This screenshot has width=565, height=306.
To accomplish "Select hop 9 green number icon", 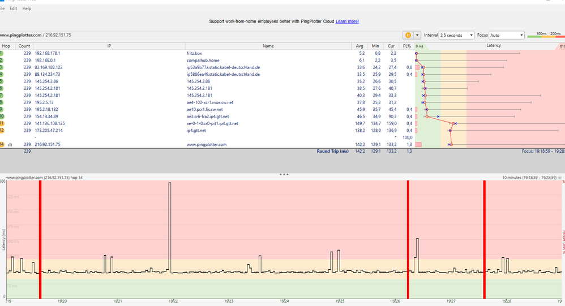I will (x=2, y=109).
